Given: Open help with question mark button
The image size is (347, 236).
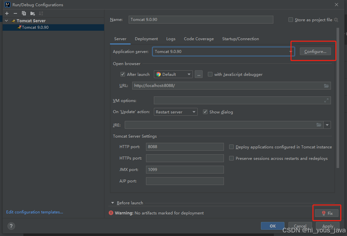Looking at the screenshot, I should tap(11, 226).
